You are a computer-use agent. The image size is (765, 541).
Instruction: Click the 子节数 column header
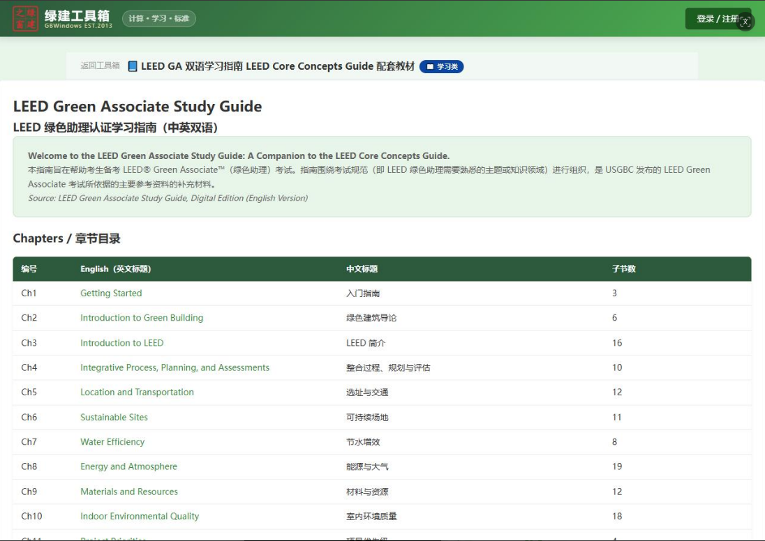click(624, 269)
